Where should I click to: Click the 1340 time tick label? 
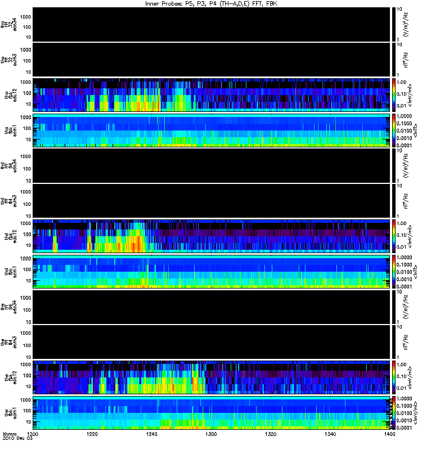click(330, 434)
